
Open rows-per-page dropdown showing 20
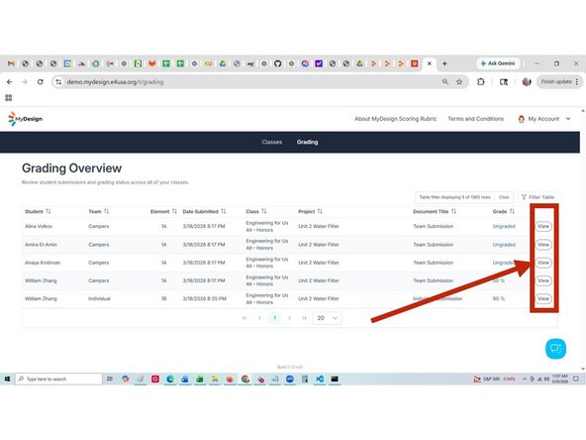327,318
